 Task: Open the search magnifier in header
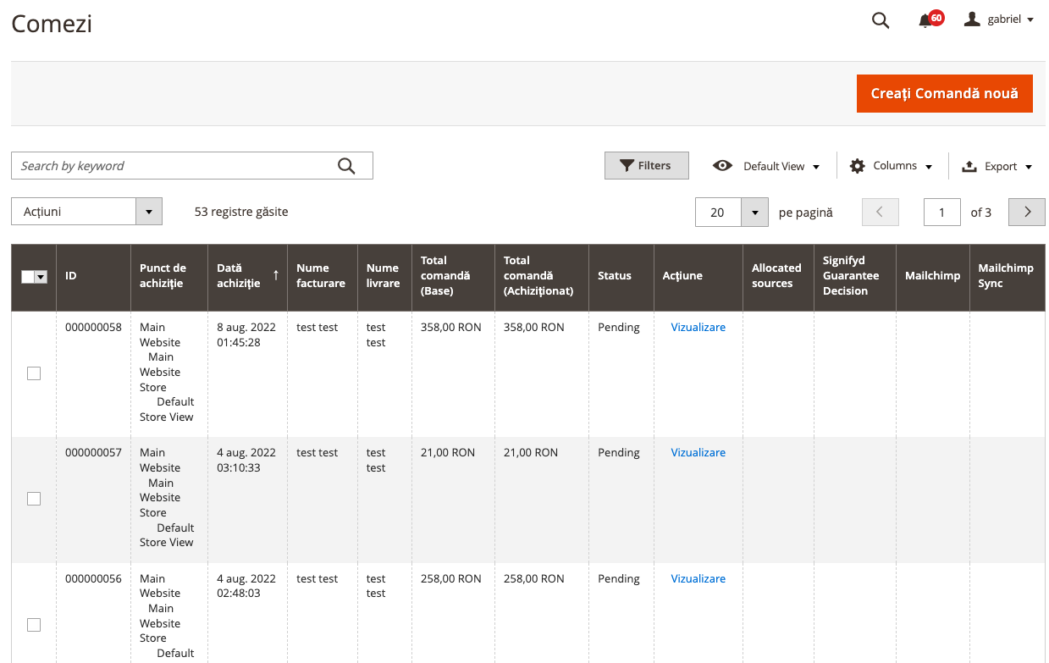881,20
